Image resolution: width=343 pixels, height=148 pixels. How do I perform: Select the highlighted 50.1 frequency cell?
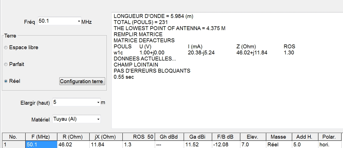[x=41, y=144]
